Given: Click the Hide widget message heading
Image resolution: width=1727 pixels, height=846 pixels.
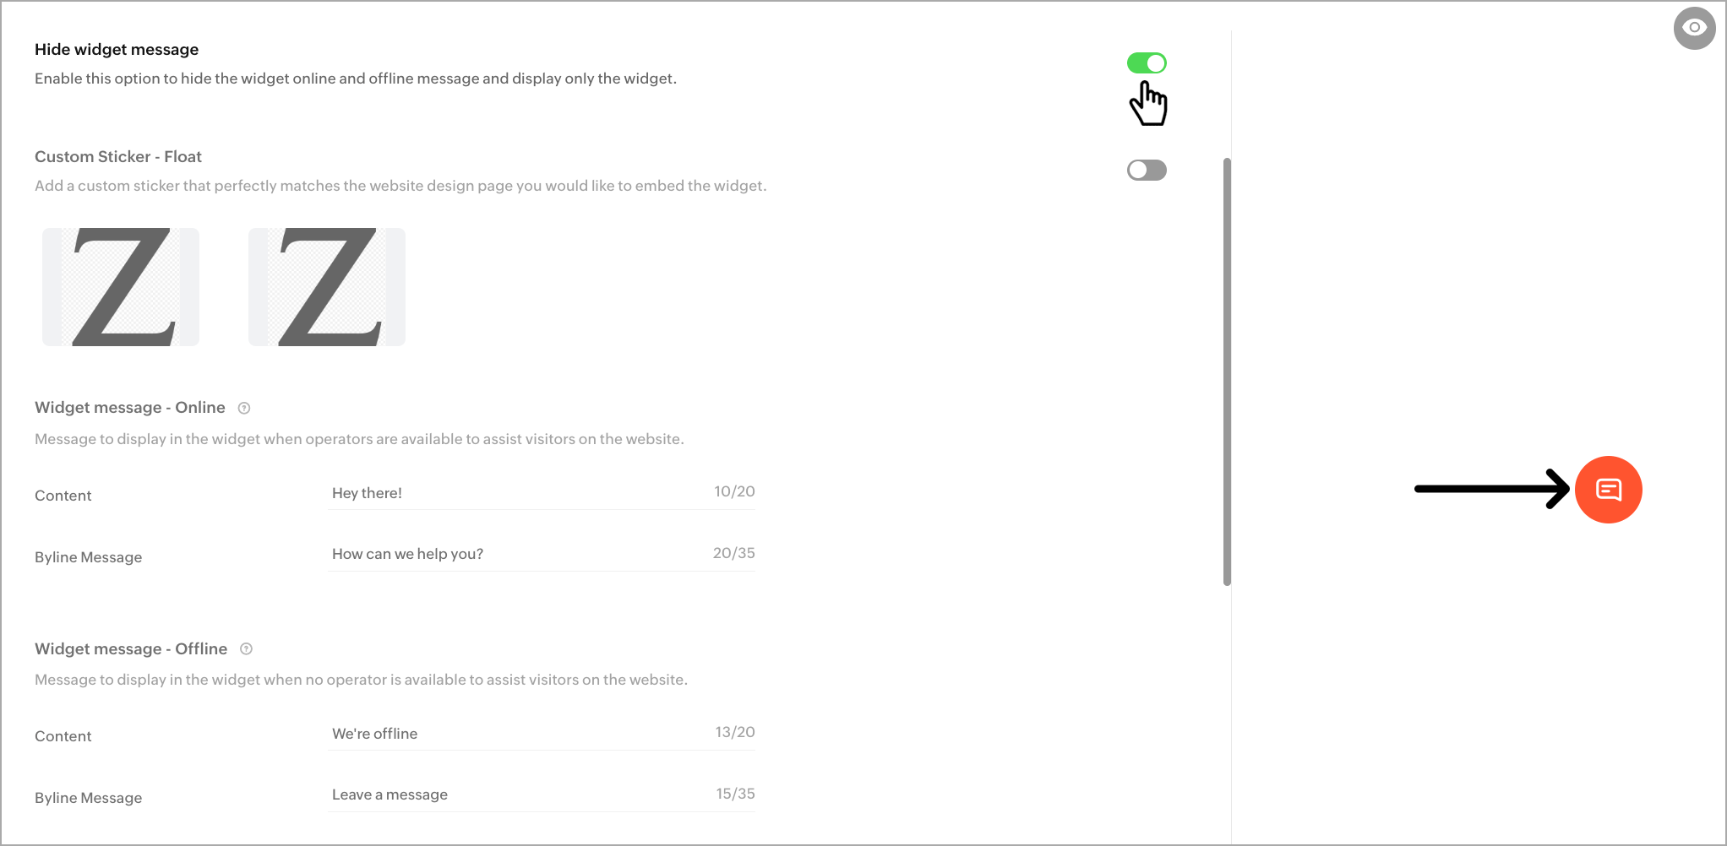Looking at the screenshot, I should coord(117,50).
